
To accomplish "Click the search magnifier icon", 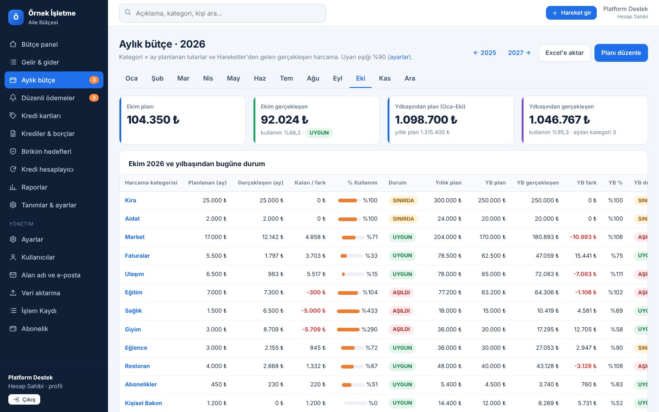I will pos(128,13).
